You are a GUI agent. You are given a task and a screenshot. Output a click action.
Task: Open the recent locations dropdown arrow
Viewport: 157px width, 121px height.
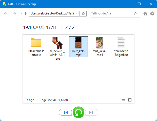coord(21,14)
